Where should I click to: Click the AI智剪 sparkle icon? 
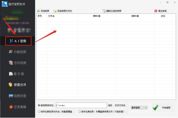11,41
